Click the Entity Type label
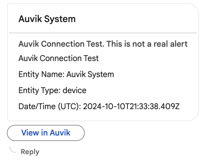Screen dimensions: 213x161 coord(40,91)
